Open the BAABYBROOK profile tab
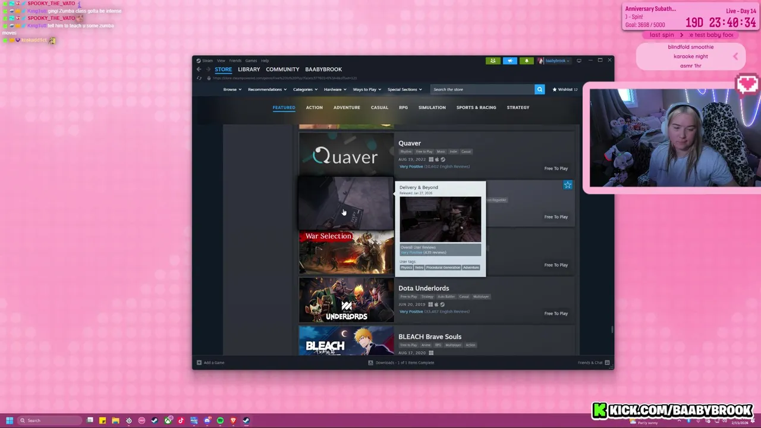The width and height of the screenshot is (761, 428). point(323,70)
